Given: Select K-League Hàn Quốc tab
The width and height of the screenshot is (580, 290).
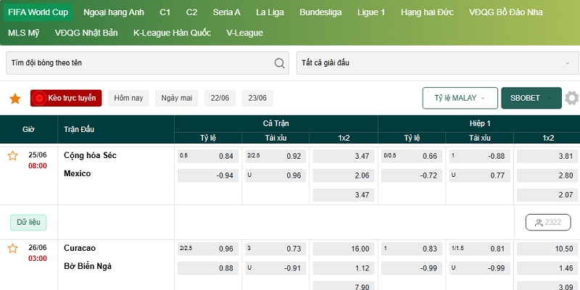Looking at the screenshot, I should coord(172,33).
